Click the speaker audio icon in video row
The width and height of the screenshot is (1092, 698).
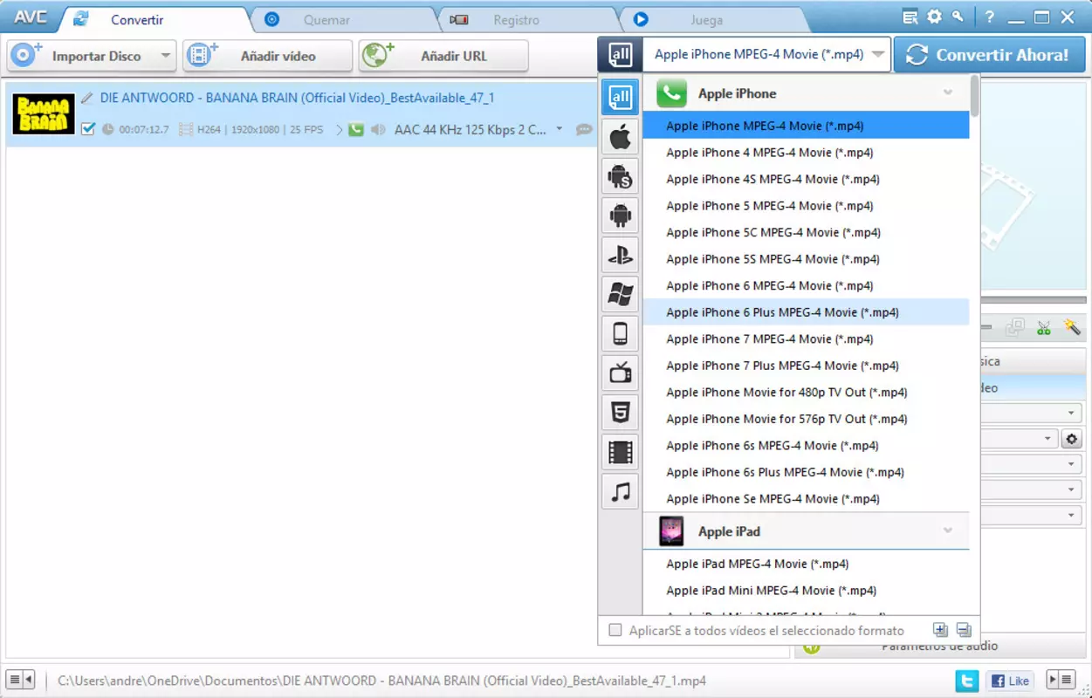click(x=378, y=130)
